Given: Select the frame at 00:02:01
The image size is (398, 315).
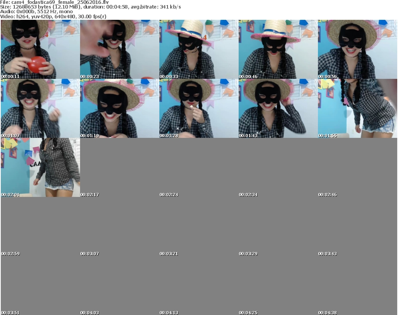Looking at the screenshot, I should pyautogui.click(x=40, y=167).
